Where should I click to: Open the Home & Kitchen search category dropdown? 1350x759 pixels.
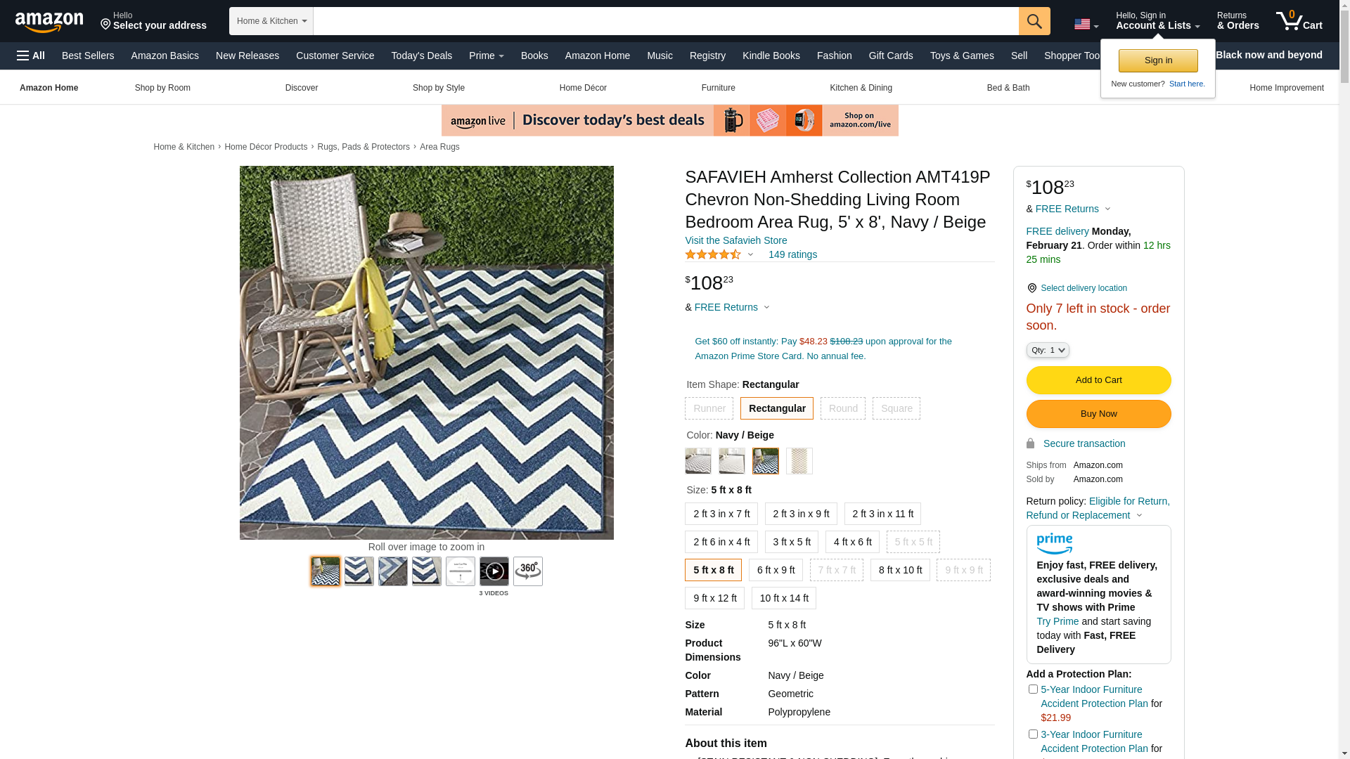(271, 21)
